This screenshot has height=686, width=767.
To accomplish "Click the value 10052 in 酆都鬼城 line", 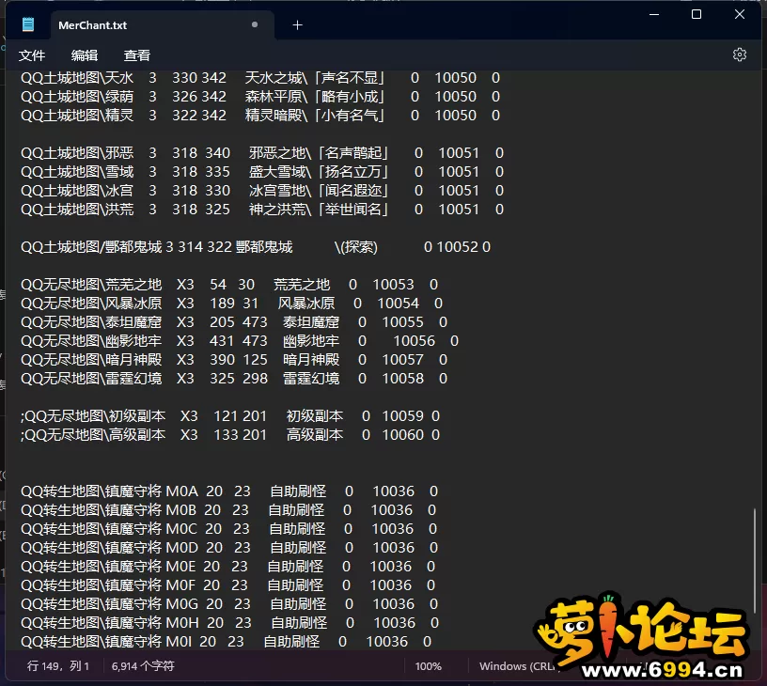I will (457, 247).
